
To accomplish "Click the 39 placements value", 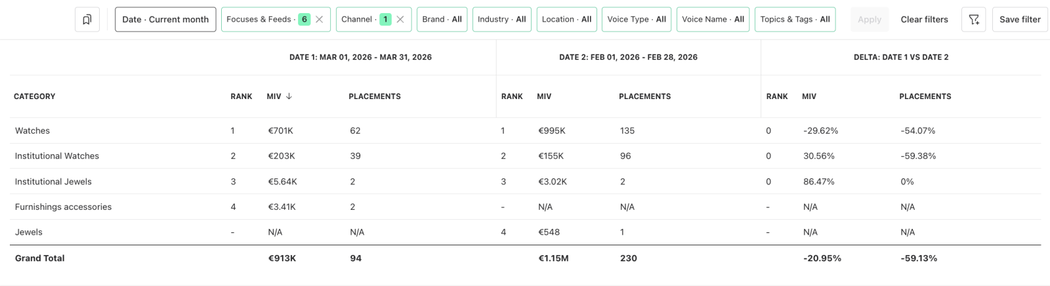I will [355, 156].
